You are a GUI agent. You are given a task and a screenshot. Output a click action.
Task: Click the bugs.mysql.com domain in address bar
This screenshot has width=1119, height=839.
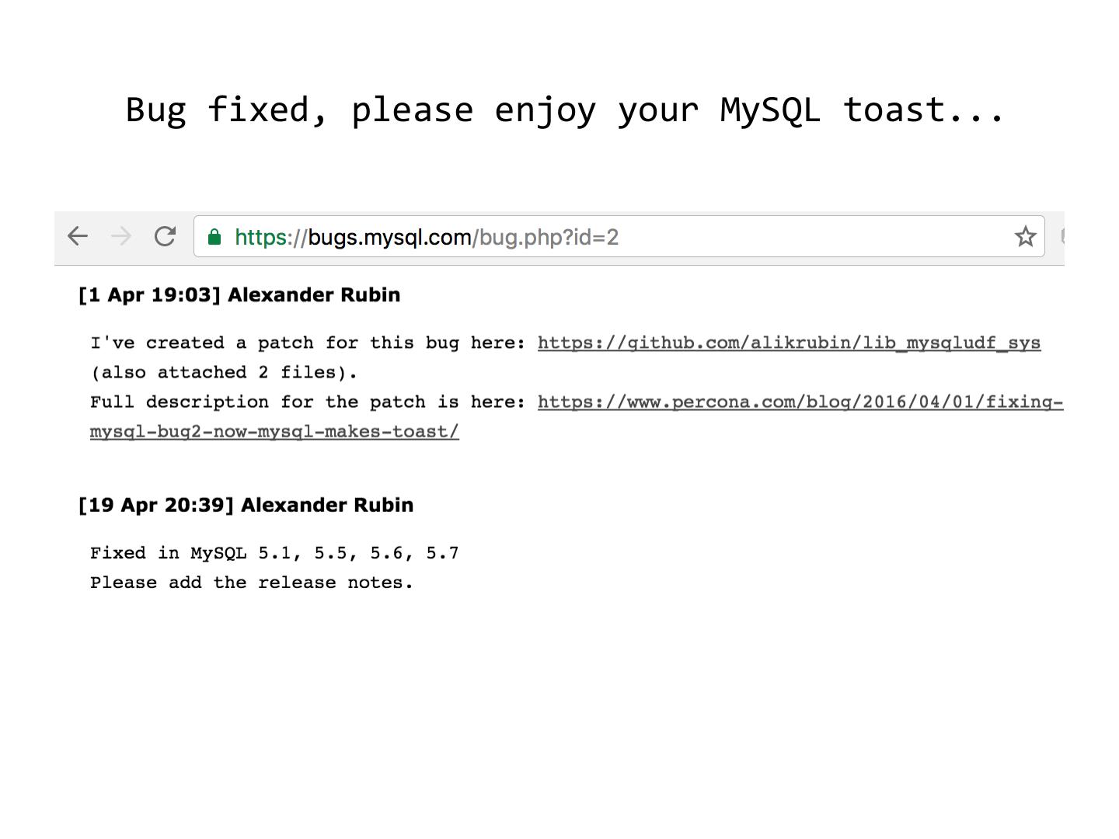click(x=389, y=237)
